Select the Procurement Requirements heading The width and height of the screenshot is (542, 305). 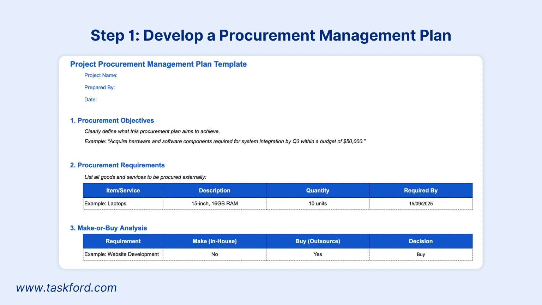point(118,165)
